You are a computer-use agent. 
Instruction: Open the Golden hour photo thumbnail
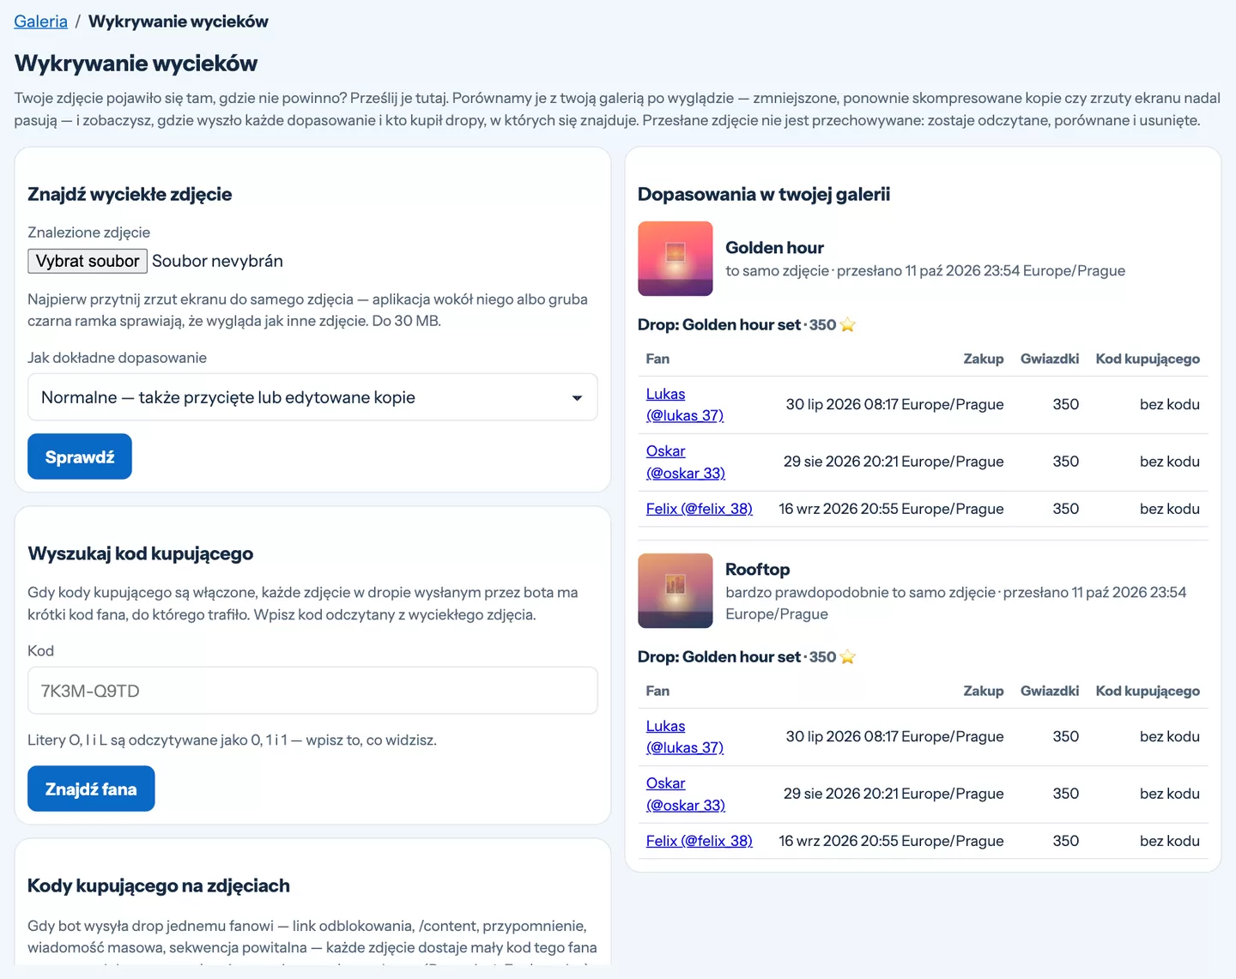tap(676, 259)
